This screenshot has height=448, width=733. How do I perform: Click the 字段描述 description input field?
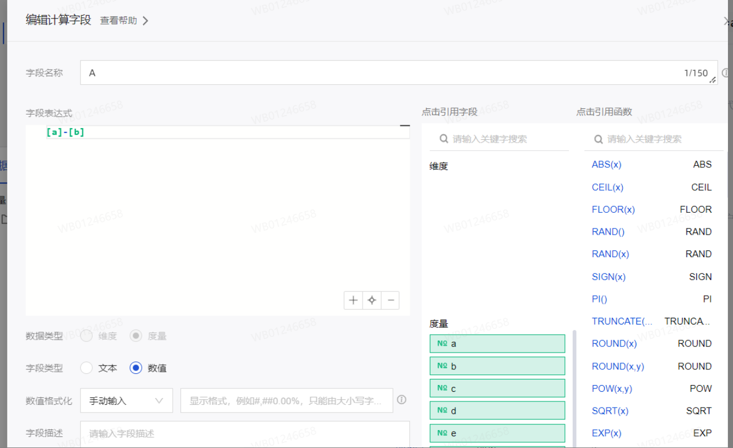tap(245, 433)
